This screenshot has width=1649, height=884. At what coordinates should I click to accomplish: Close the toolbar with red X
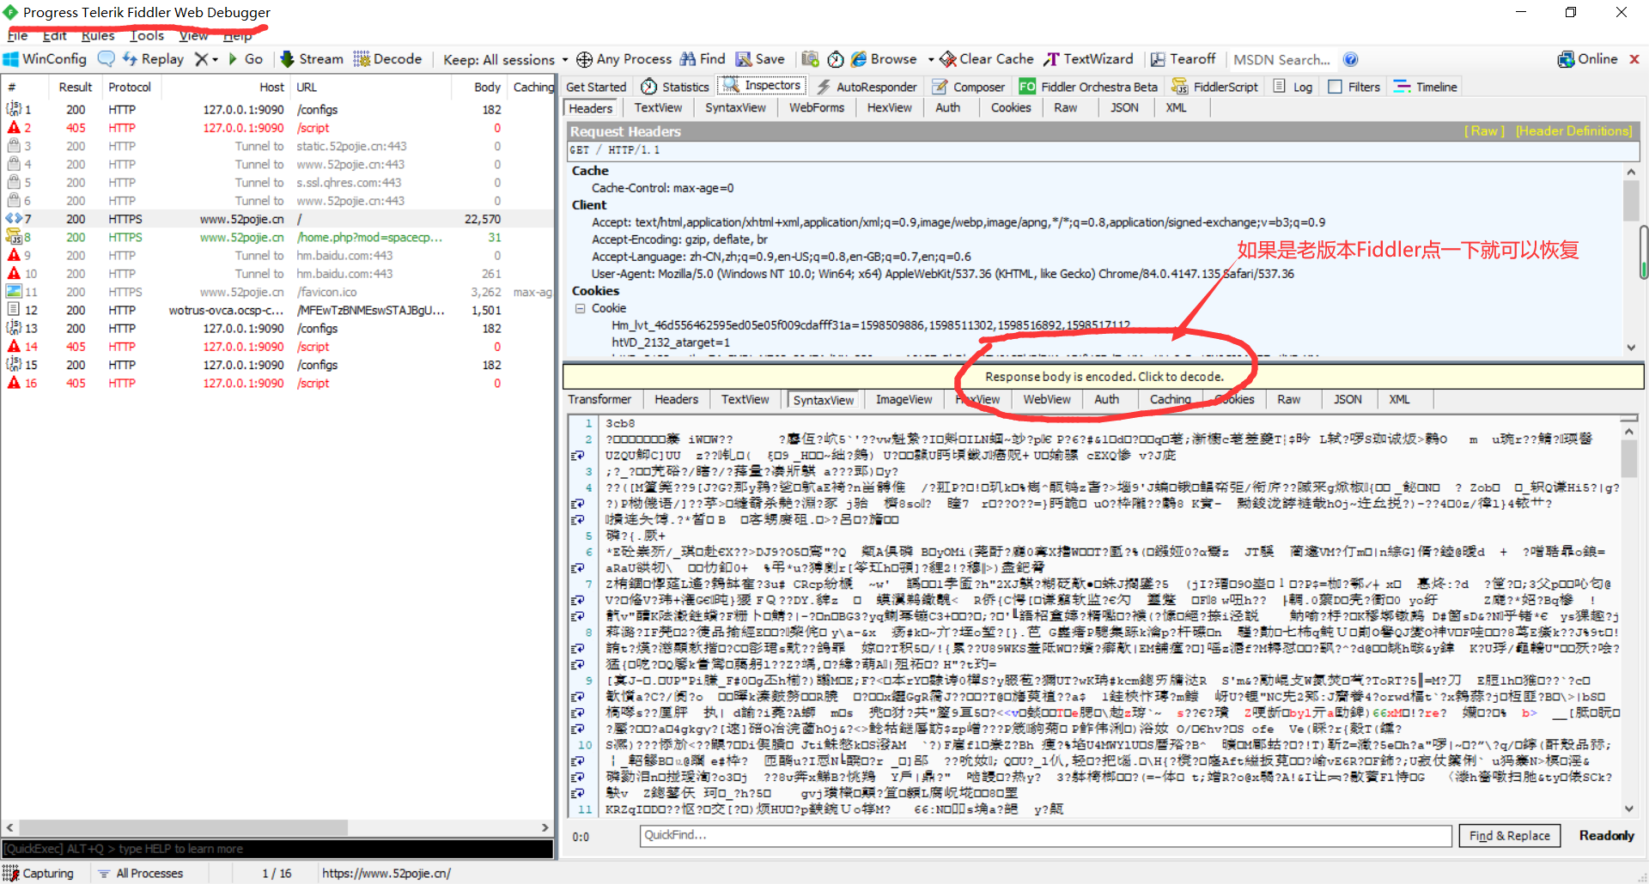pos(1634,59)
